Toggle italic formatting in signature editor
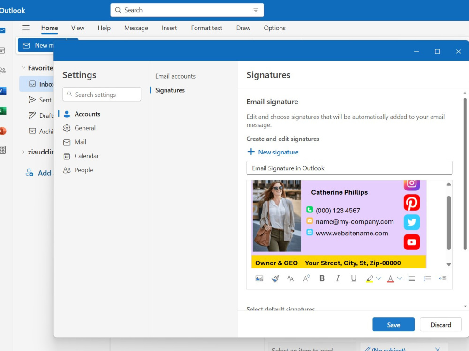Image resolution: width=469 pixels, height=351 pixels. pos(338,278)
